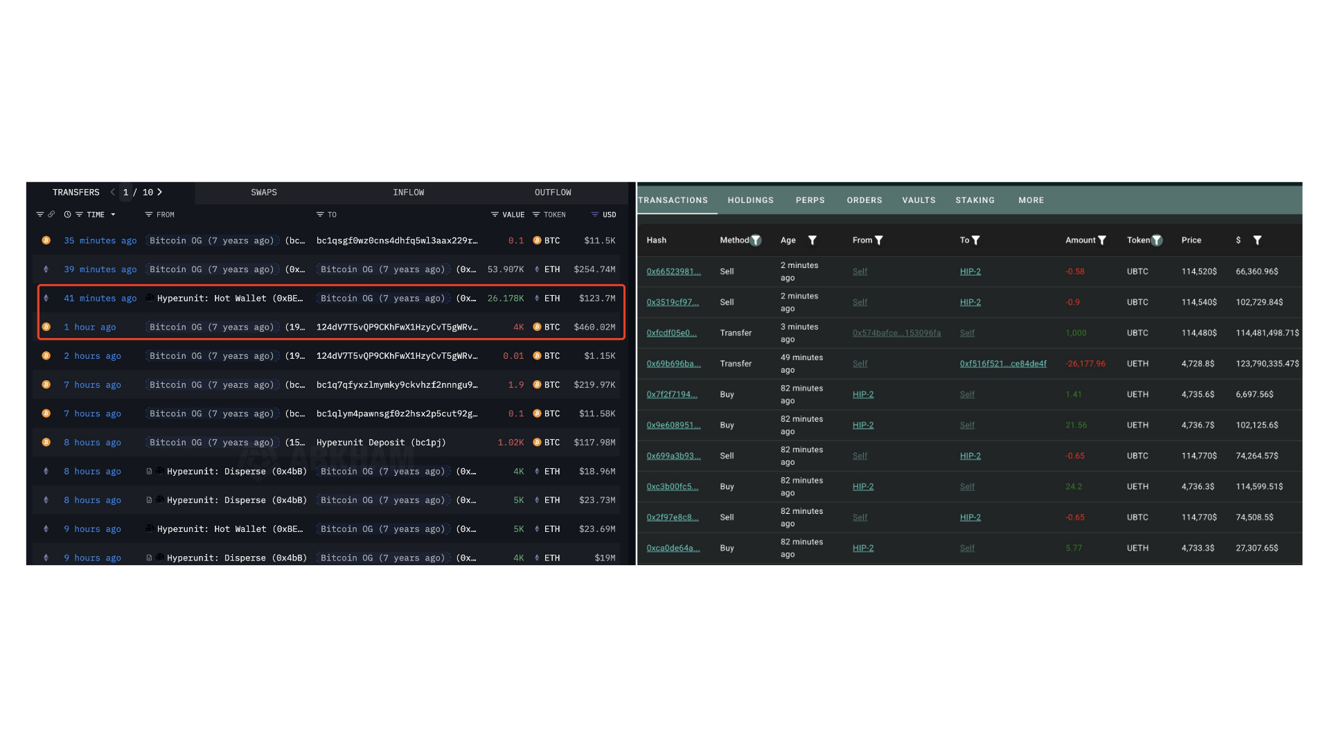Image resolution: width=1330 pixels, height=748 pixels.
Task: Switch to the HOLDINGS tab
Action: point(750,200)
